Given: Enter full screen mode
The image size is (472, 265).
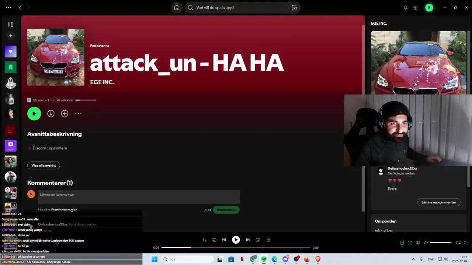Looking at the screenshot, I should tap(466, 243).
